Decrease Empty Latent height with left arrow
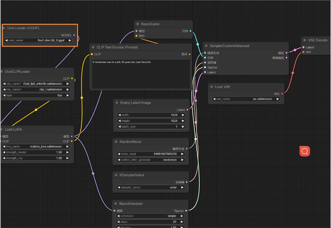 click(x=120, y=121)
